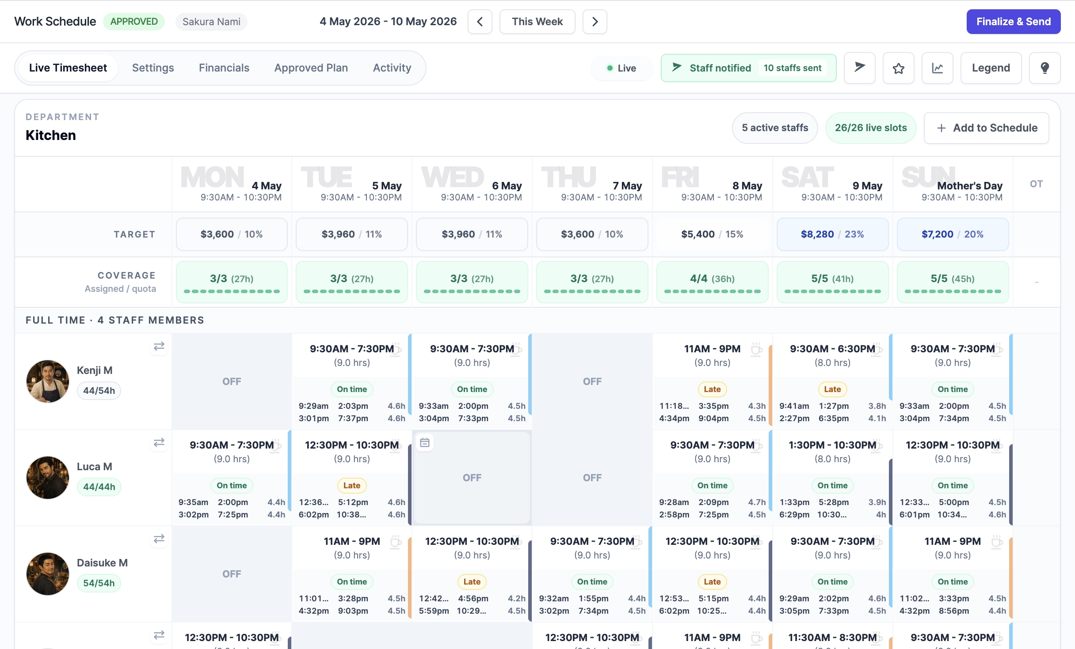Click break cup icon on Luca's Friday shift

pos(757,445)
